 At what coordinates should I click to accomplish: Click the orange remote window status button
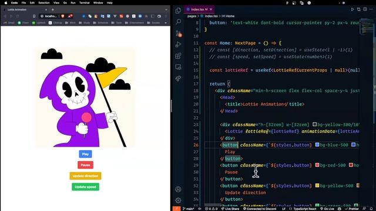coord(176,209)
